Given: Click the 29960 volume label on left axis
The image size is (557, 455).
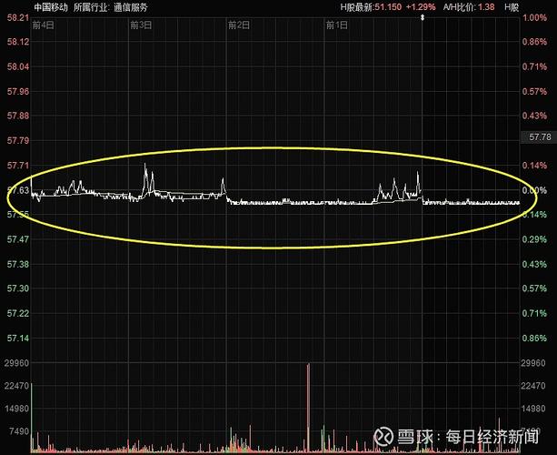Looking at the screenshot, I should pyautogui.click(x=17, y=363).
